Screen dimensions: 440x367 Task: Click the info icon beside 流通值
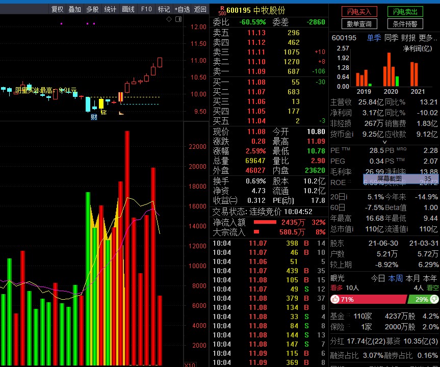(407, 229)
